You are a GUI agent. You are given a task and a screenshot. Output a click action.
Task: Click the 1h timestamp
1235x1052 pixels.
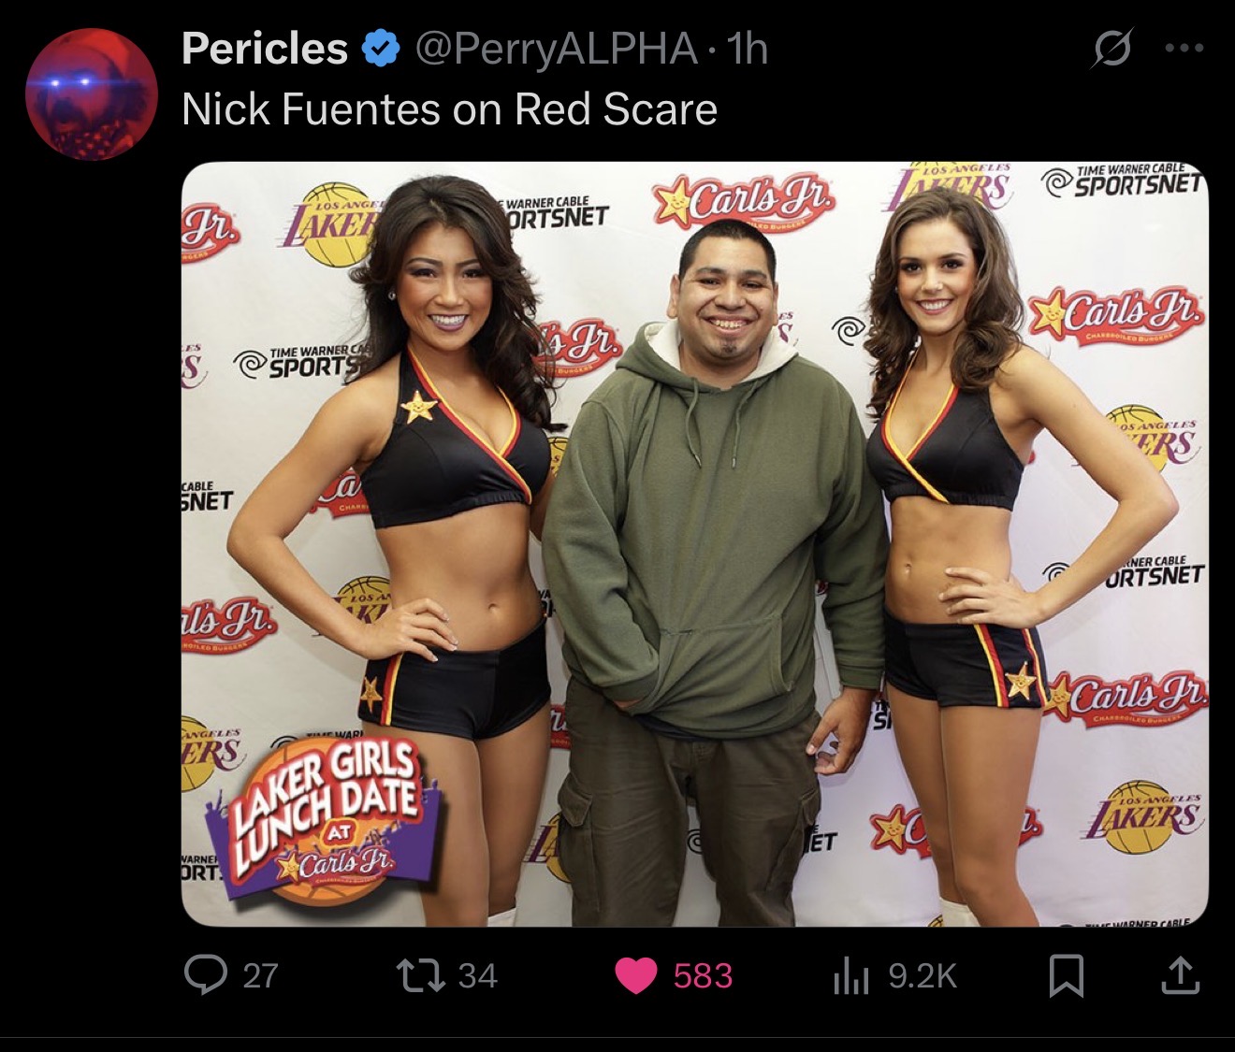click(x=748, y=49)
